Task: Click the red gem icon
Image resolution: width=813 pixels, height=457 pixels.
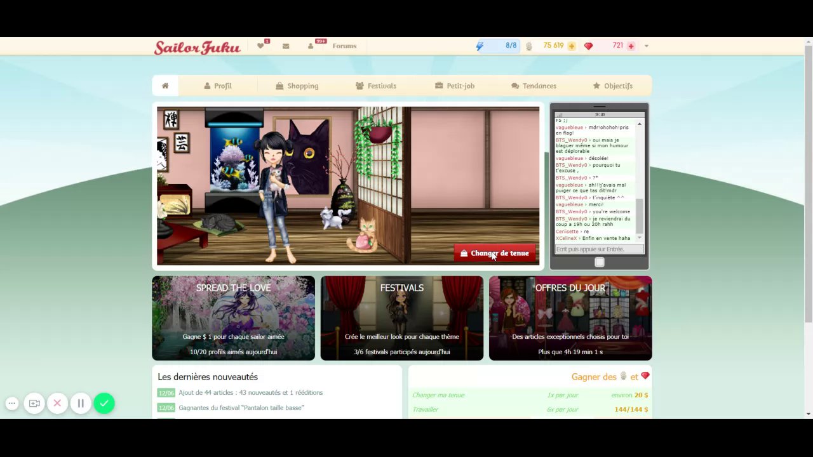Action: (589, 46)
